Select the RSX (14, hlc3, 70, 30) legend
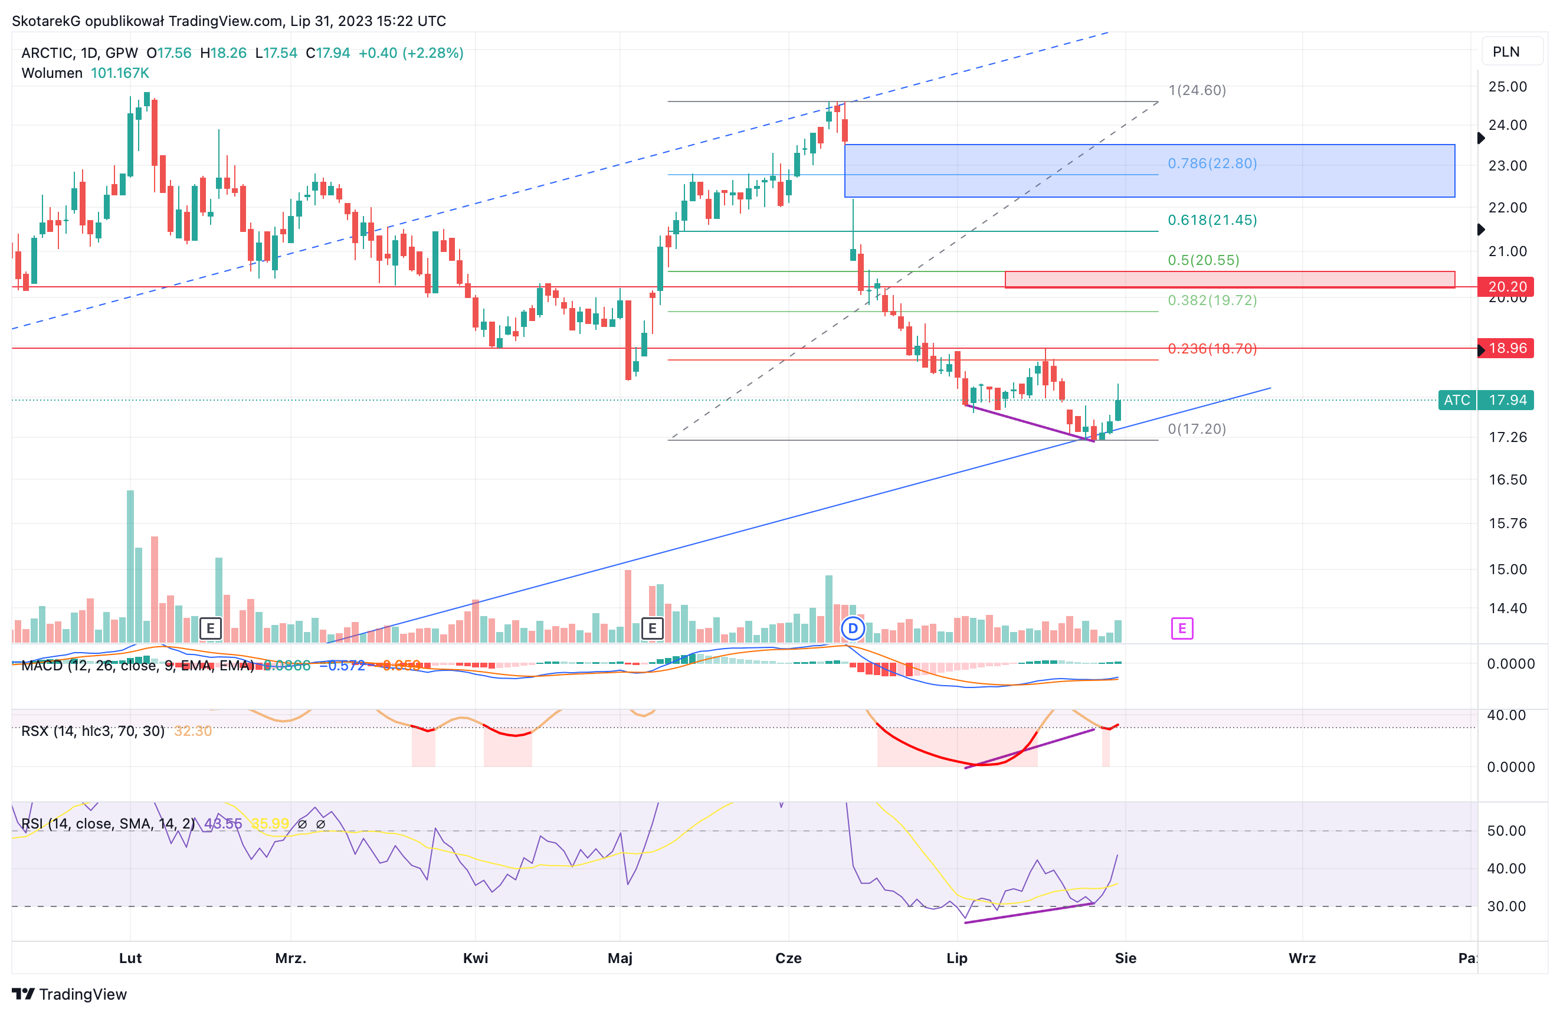This screenshot has width=1560, height=1015. [x=93, y=731]
